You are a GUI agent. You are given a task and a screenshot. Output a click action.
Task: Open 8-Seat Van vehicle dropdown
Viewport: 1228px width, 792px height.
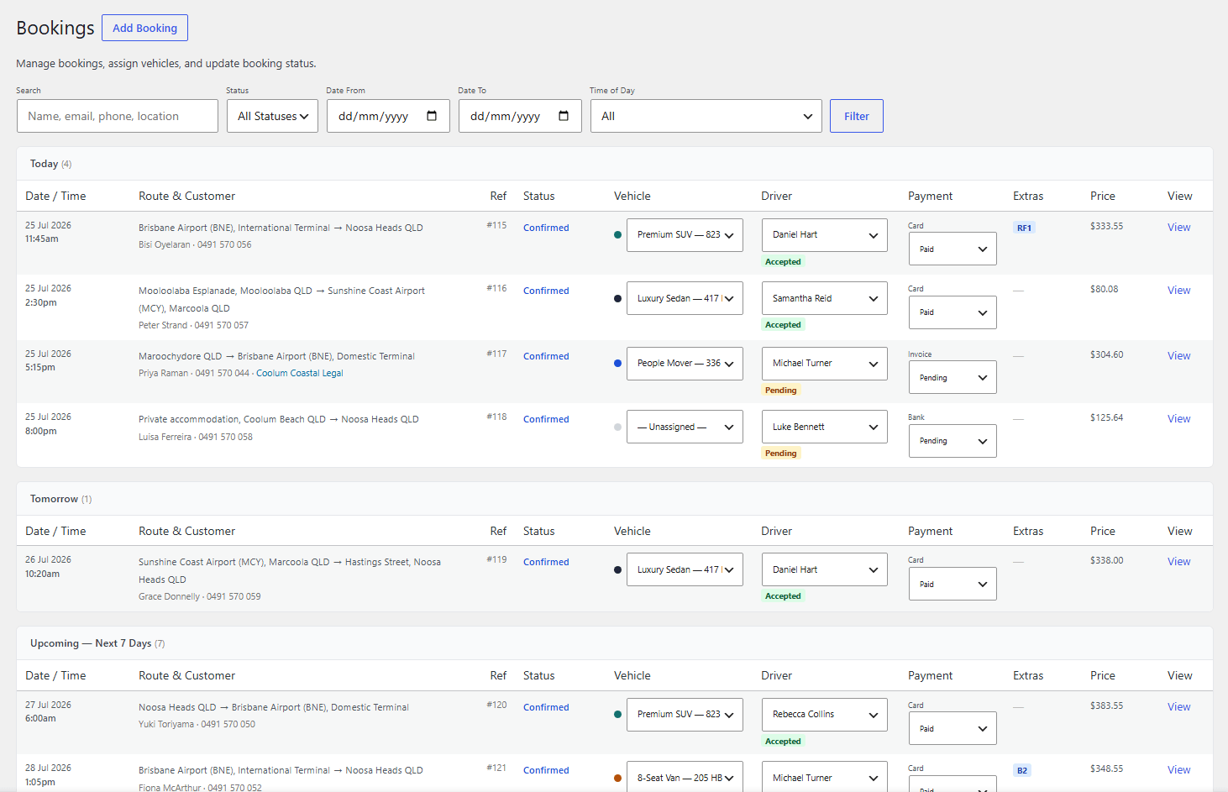685,777
